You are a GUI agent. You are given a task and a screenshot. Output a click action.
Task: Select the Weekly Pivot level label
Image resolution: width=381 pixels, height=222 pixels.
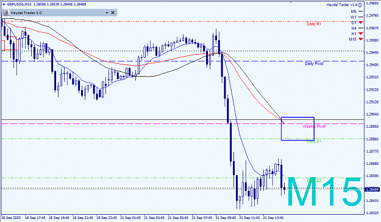click(314, 127)
